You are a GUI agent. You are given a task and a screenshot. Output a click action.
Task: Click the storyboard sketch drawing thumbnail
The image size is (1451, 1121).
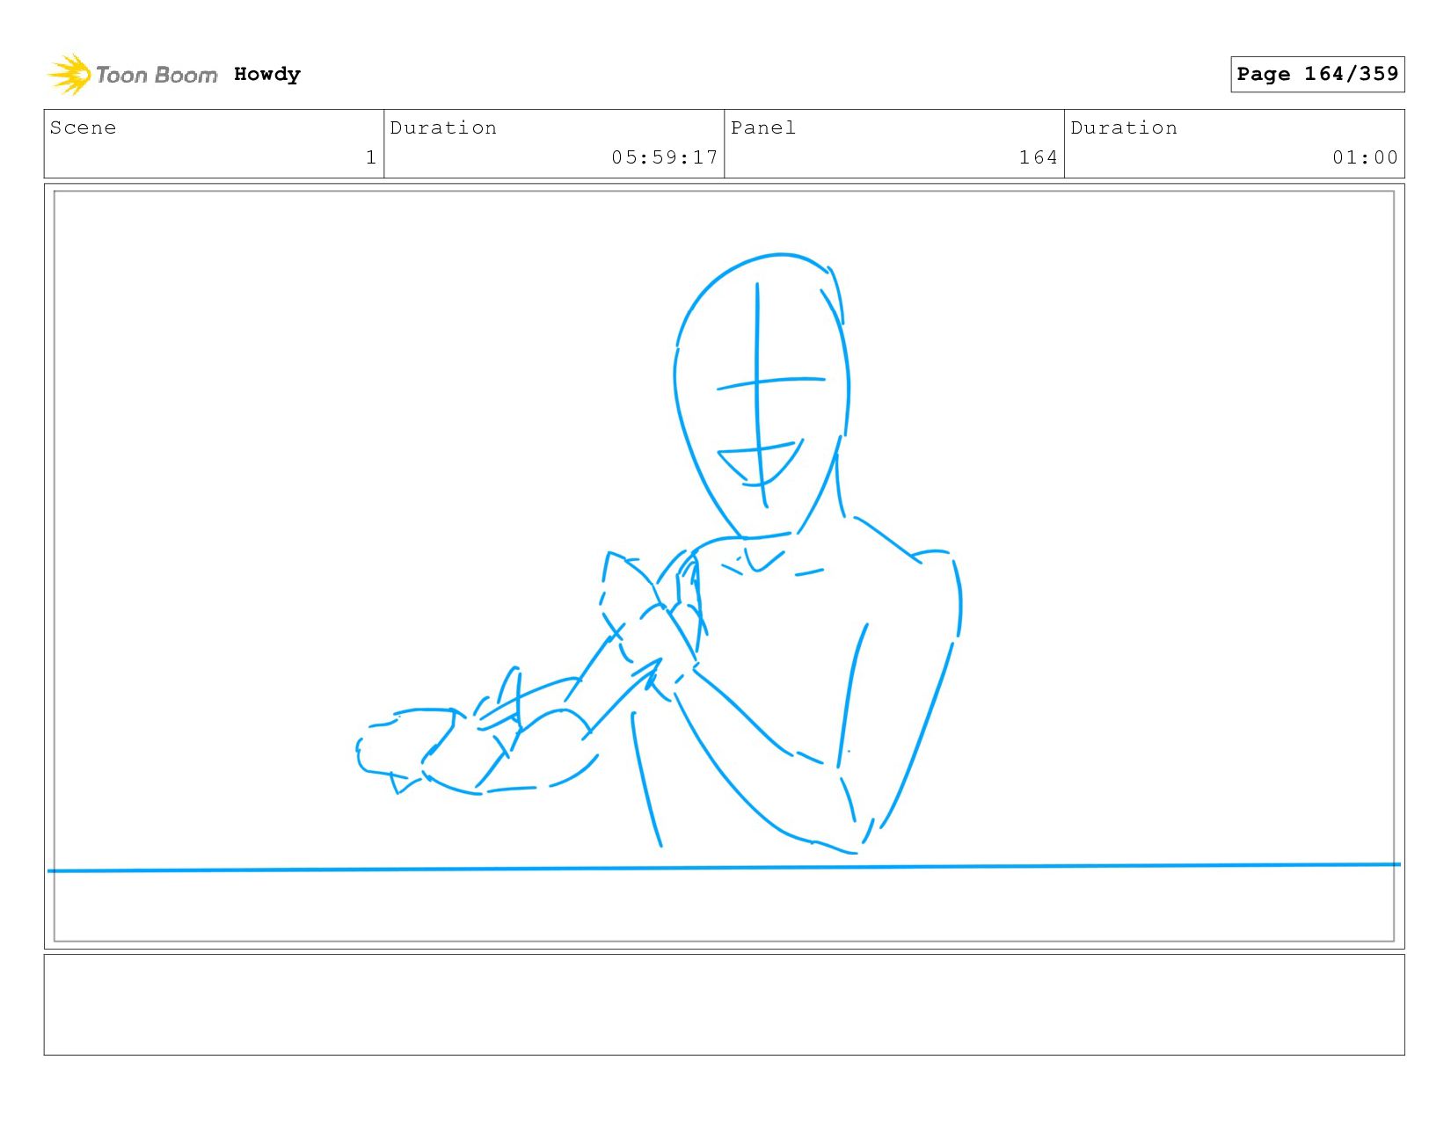pyautogui.click(x=724, y=566)
